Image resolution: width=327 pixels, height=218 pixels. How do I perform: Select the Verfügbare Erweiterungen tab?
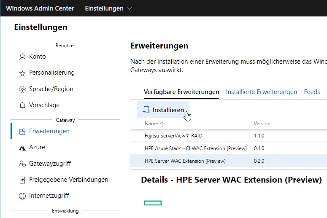181,92
